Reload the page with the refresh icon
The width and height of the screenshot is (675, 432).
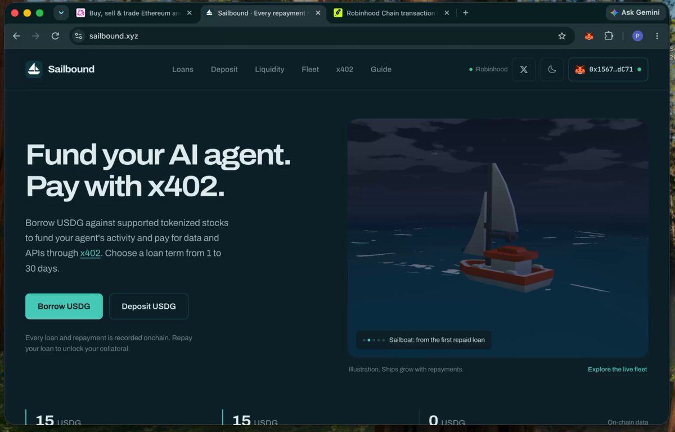tap(55, 36)
